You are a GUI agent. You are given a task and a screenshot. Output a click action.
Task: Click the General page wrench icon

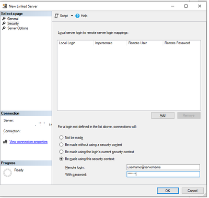pyautogui.click(x=4, y=19)
